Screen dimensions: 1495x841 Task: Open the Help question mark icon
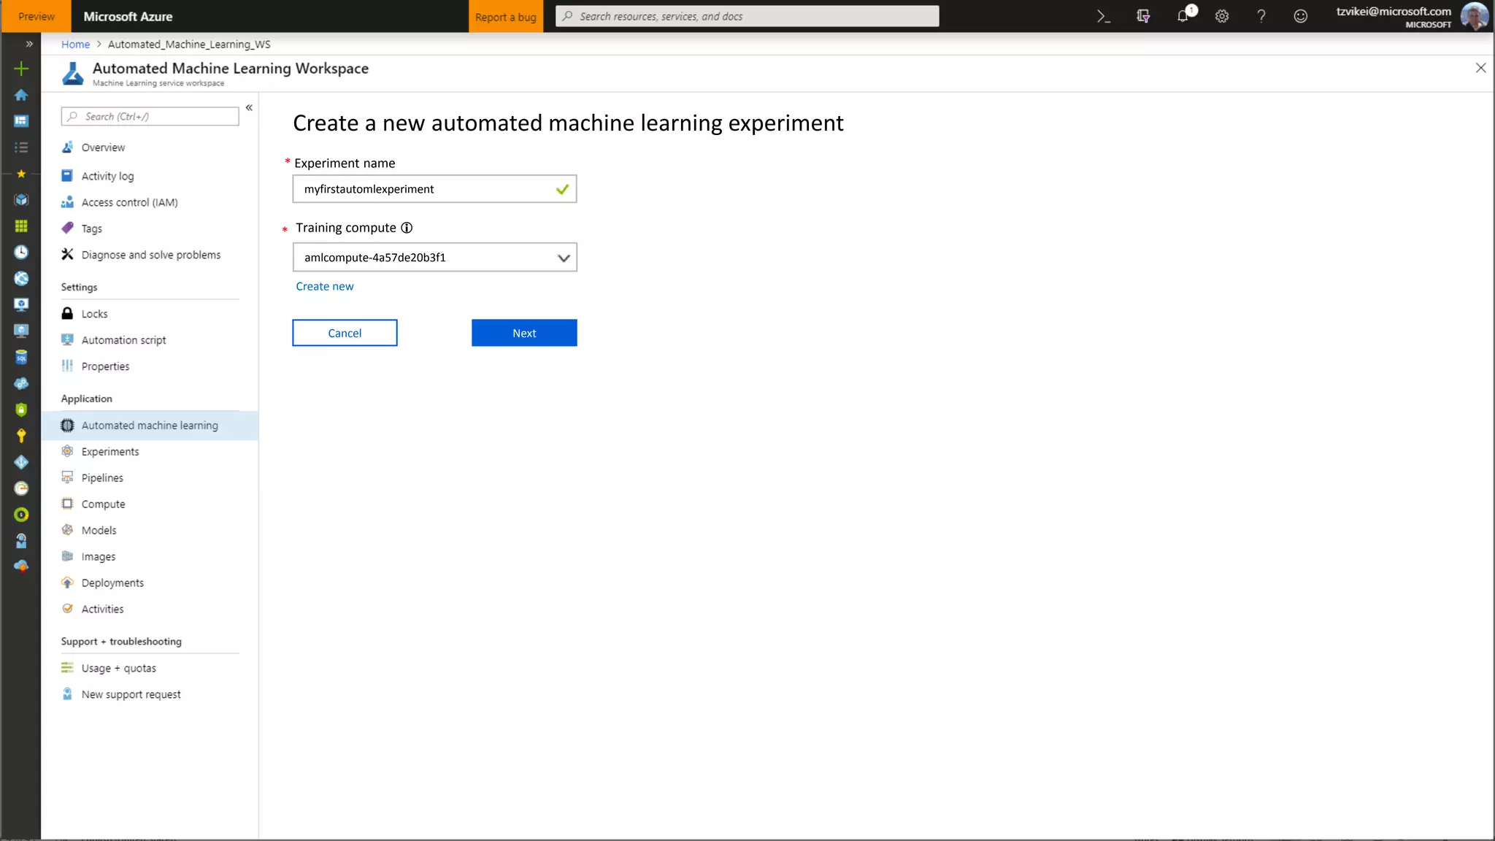1261,16
